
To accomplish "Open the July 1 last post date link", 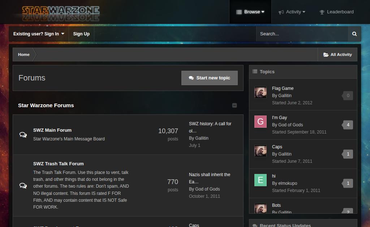I will [x=194, y=145].
